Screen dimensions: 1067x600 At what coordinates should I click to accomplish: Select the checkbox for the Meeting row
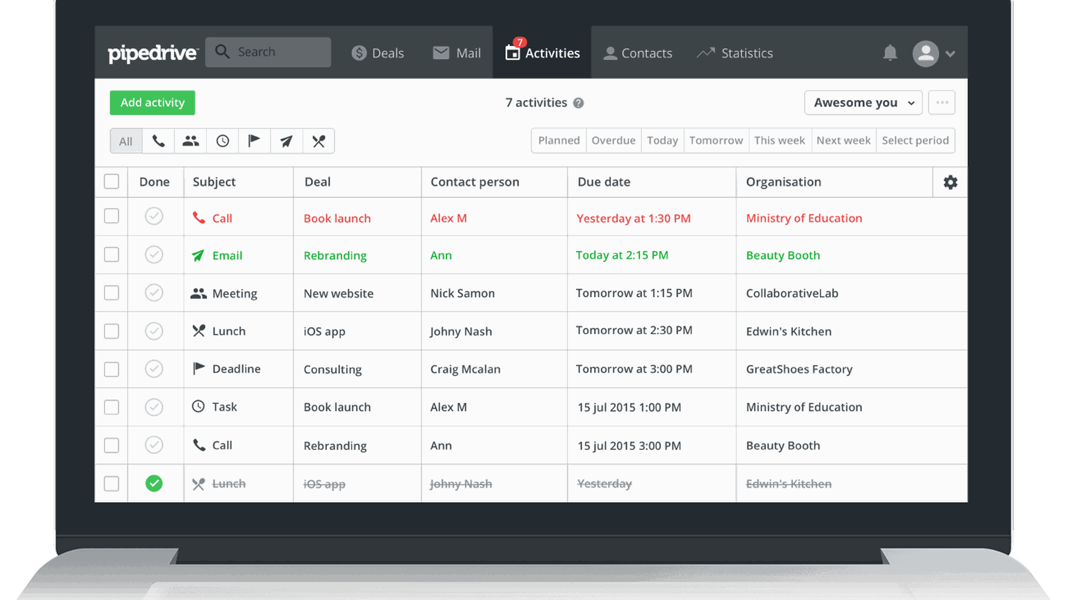[x=112, y=293]
